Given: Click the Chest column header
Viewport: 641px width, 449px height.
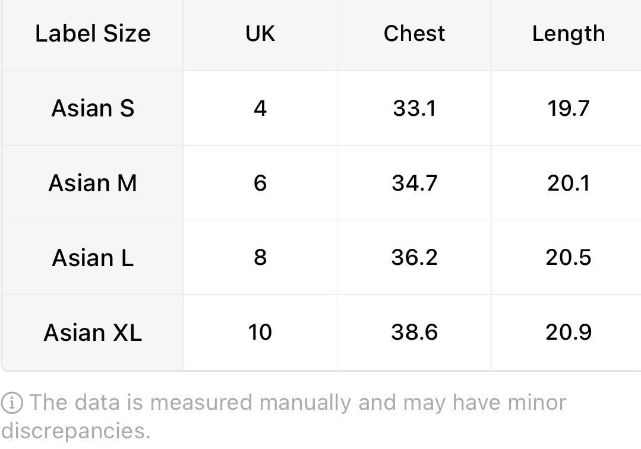Looking at the screenshot, I should point(414,33).
